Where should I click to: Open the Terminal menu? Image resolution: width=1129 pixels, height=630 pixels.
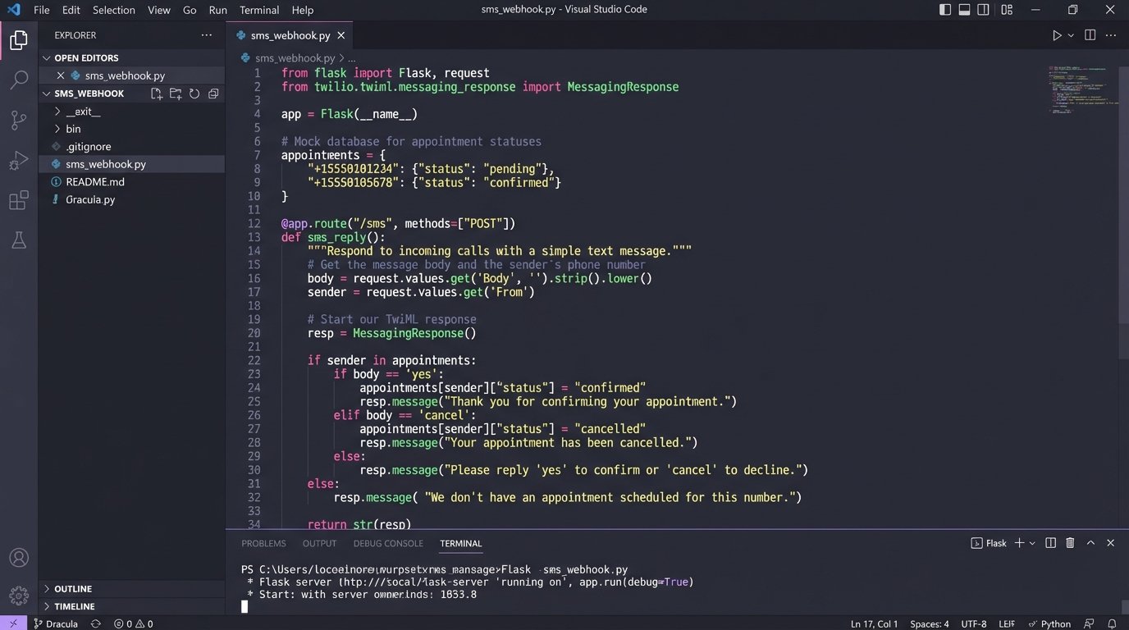[x=258, y=10]
